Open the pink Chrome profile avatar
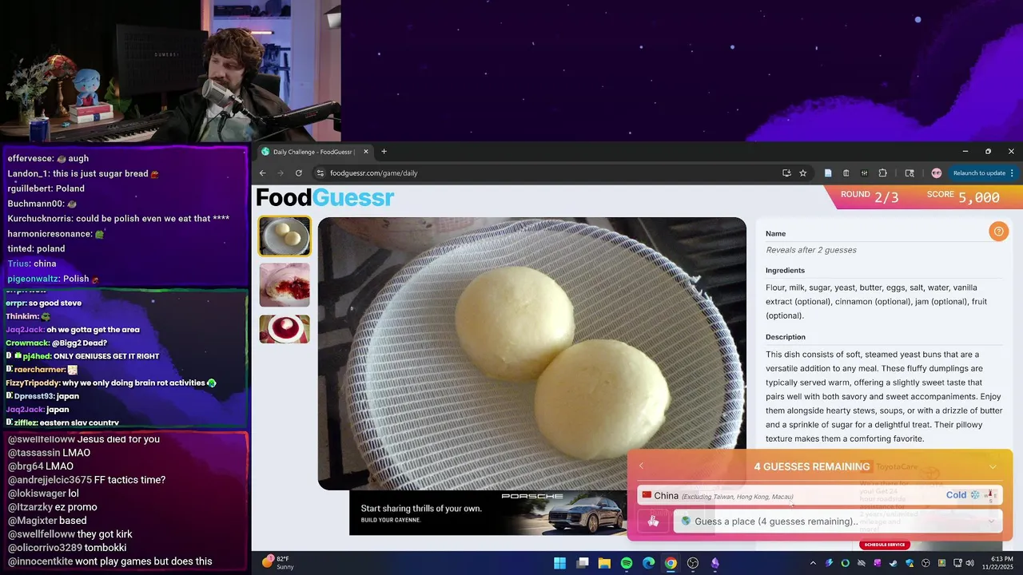 click(937, 172)
